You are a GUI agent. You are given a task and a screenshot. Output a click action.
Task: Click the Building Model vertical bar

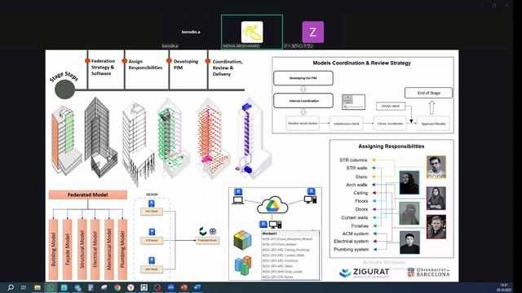coord(54,249)
